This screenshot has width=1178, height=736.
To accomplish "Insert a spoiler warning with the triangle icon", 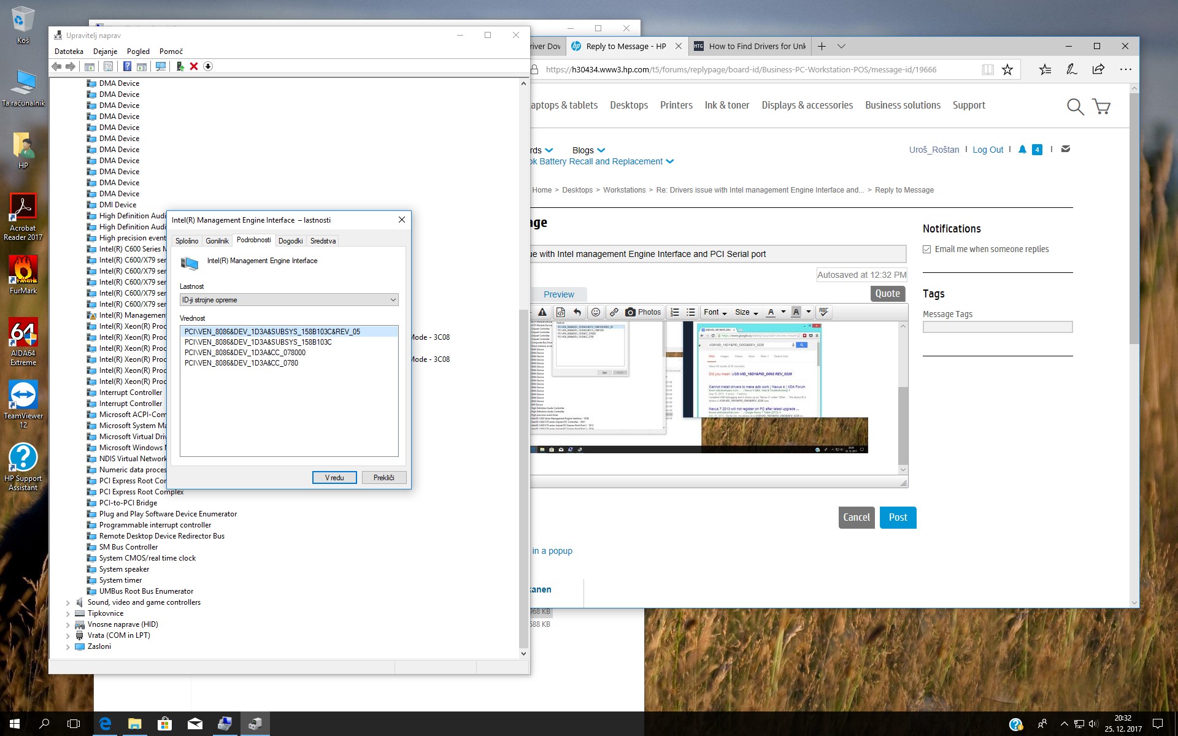I will (x=542, y=312).
